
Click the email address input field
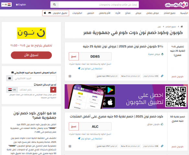(x=34, y=78)
